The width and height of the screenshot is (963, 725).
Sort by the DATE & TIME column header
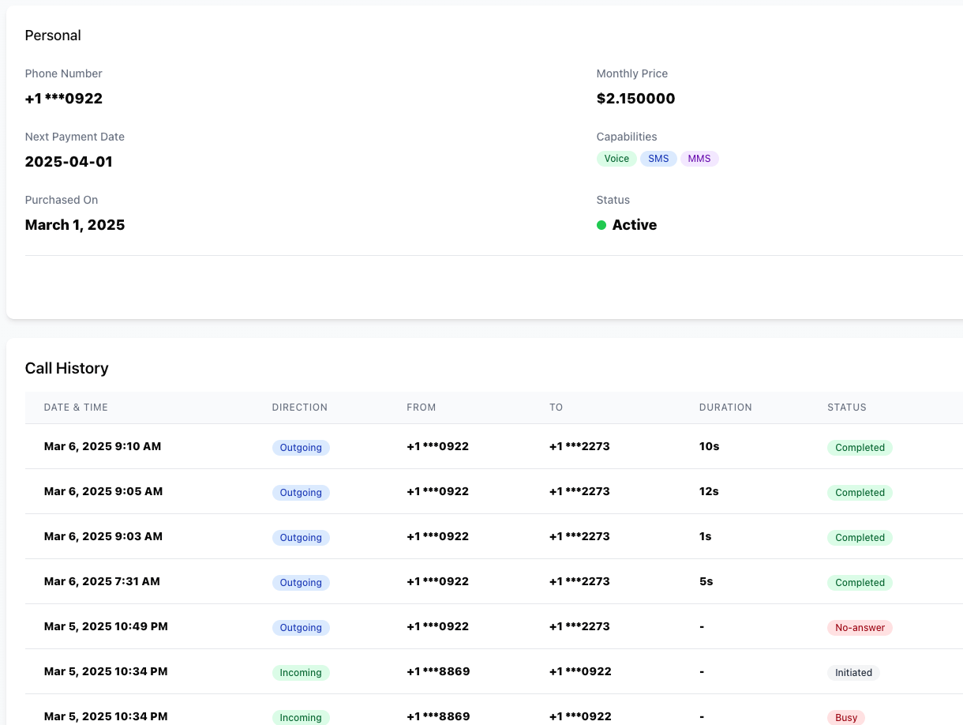[76, 408]
